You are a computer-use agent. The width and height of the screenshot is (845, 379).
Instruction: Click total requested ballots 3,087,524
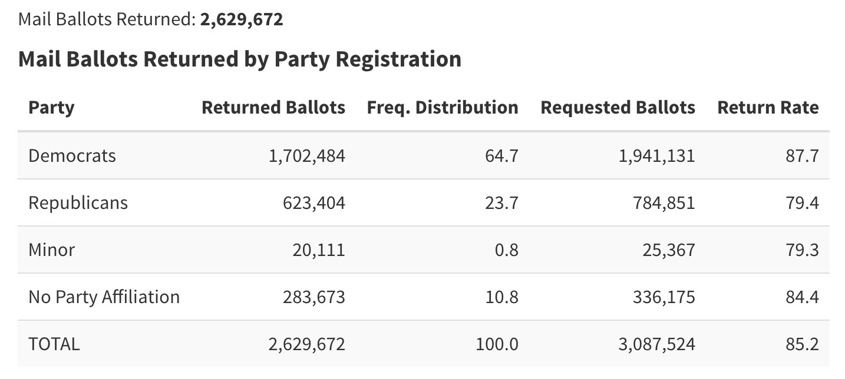[x=656, y=344]
